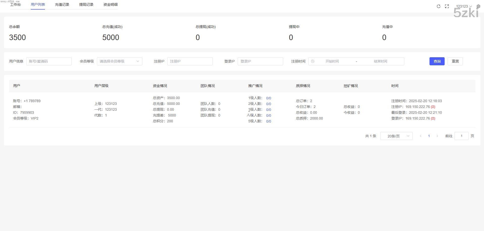The height and width of the screenshot is (231, 484).
Task: Open the member level dropdown
Action: (119, 61)
